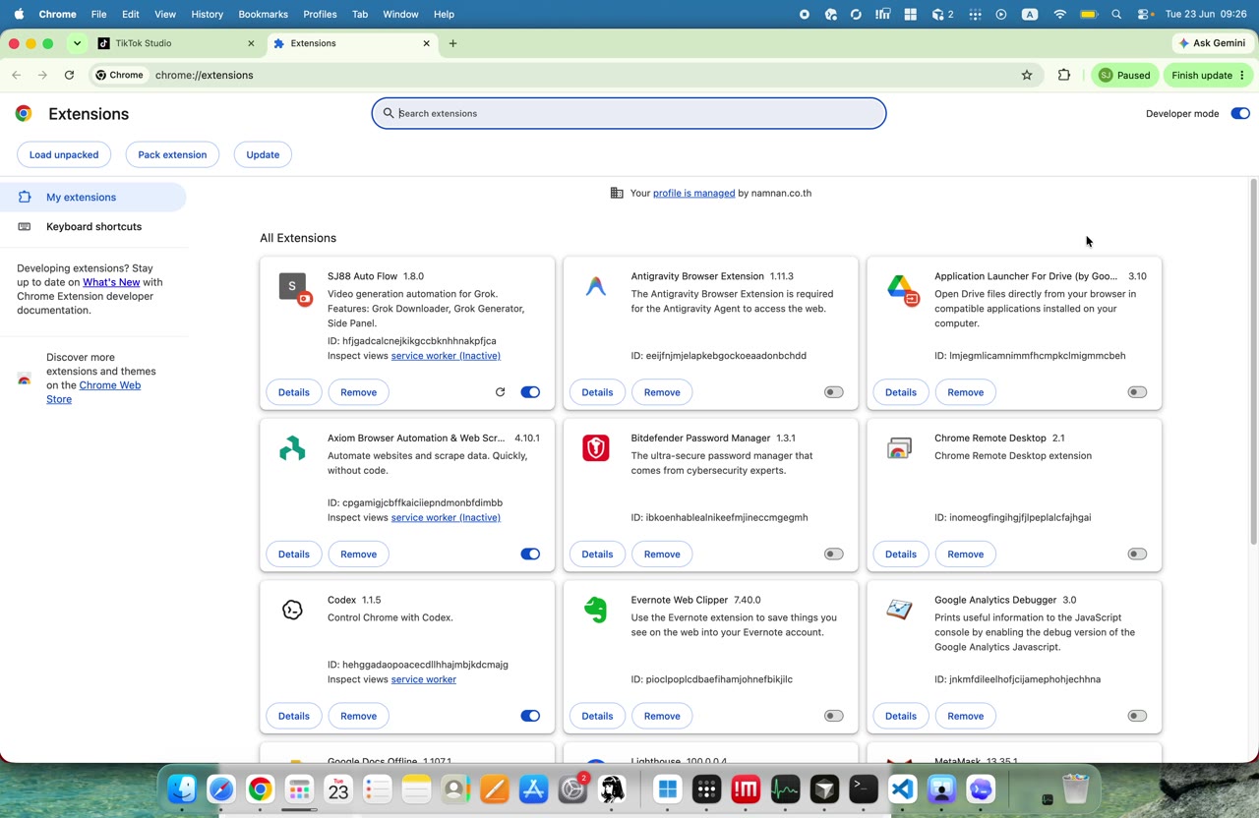The width and height of the screenshot is (1259, 818).
Task: Open Spotlight search in the menu bar
Action: point(1116,14)
